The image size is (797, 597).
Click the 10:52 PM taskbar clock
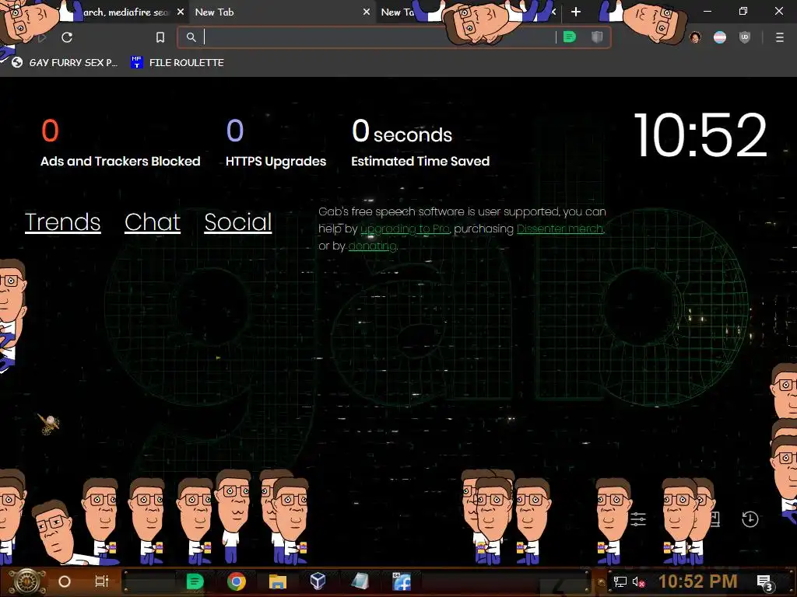pyautogui.click(x=697, y=581)
